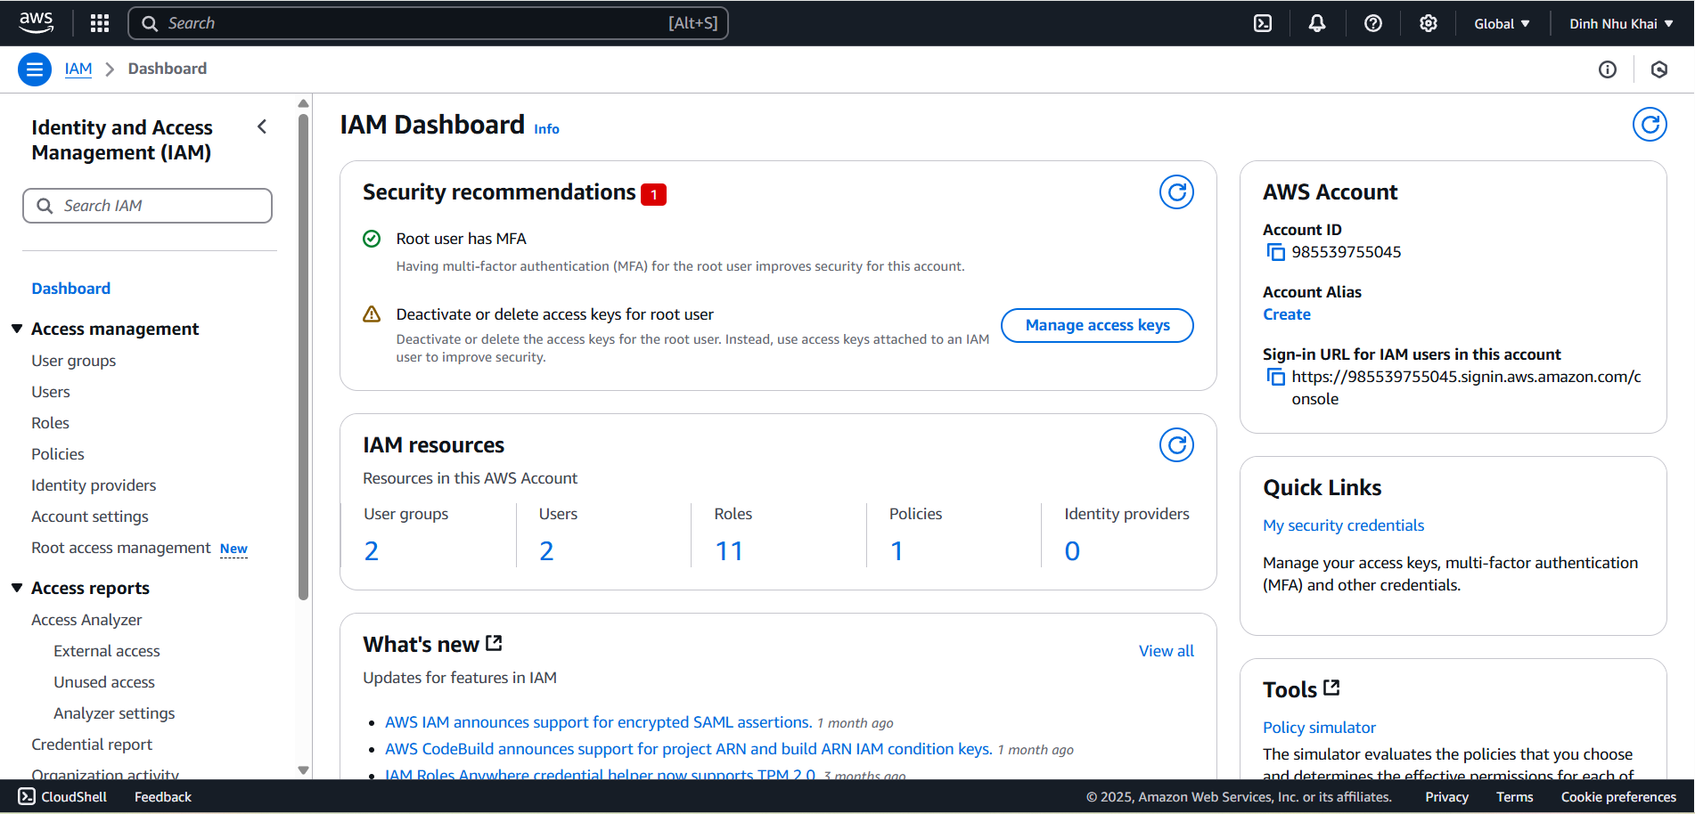The height and width of the screenshot is (814, 1695).
Task: Open the Global region dropdown
Action: [1502, 24]
